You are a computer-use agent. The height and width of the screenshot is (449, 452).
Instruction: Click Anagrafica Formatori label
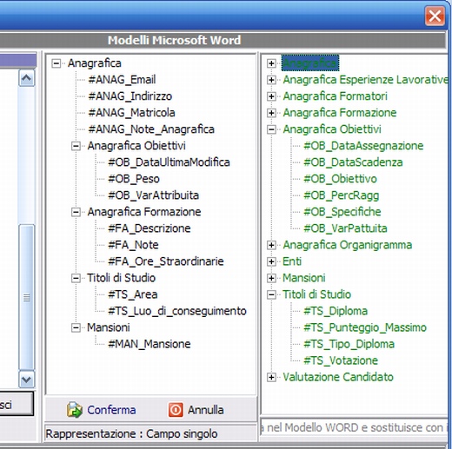pos(336,96)
